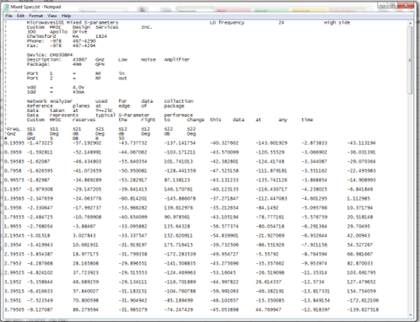
Task: Click the value -5.55792
Action: click(267, 255)
